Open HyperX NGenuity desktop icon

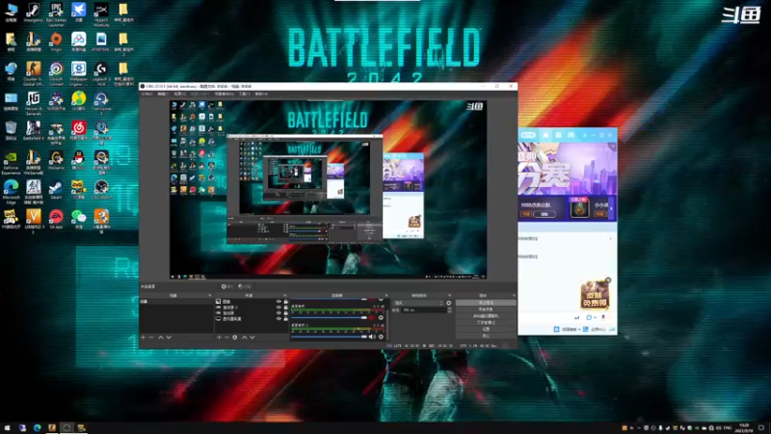click(x=101, y=14)
